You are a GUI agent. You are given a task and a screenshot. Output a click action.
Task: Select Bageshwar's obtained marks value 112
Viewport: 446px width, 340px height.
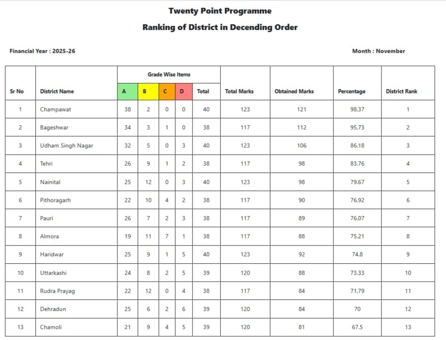click(301, 127)
